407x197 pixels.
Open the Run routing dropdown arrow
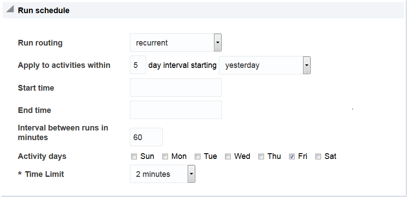click(218, 43)
